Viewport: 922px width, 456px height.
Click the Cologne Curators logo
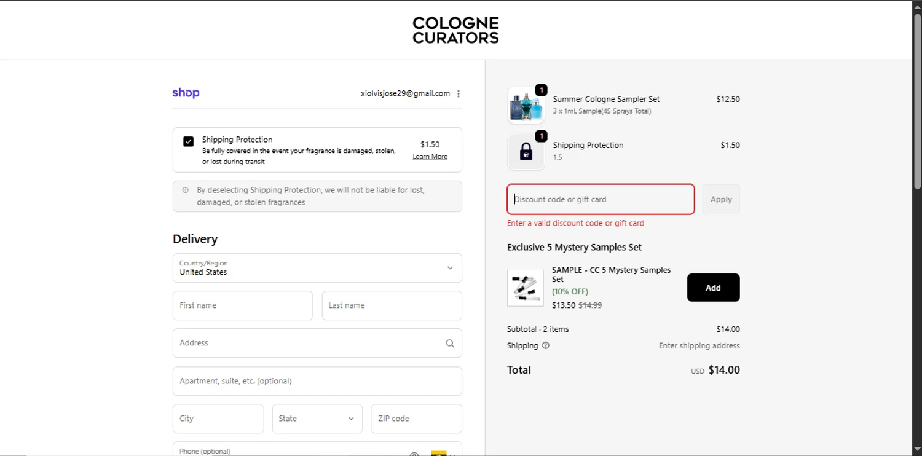[x=455, y=30]
